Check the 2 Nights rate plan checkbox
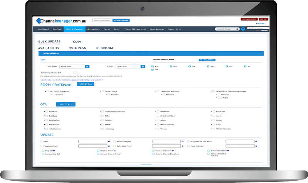 click(219, 98)
